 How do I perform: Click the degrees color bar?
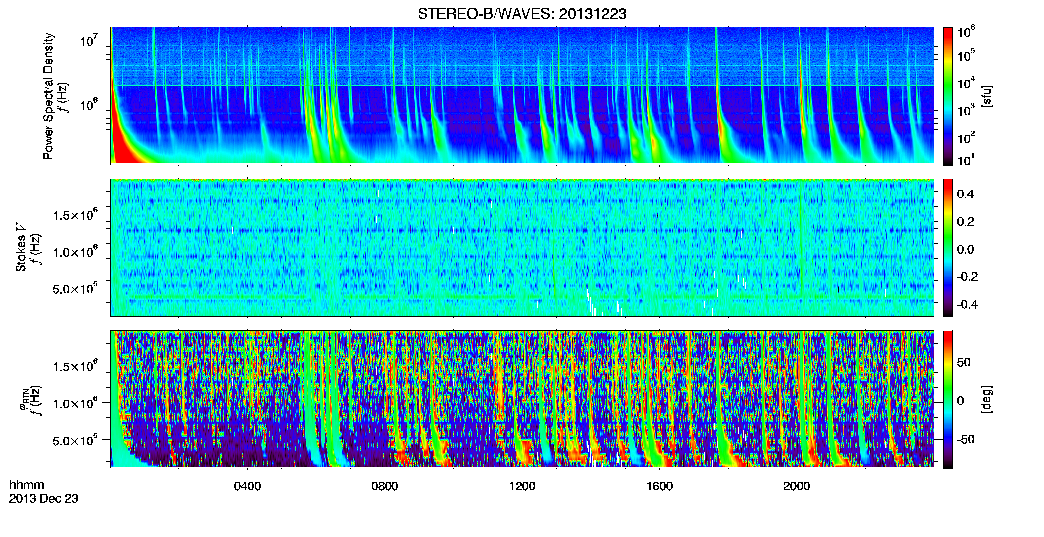click(x=948, y=399)
